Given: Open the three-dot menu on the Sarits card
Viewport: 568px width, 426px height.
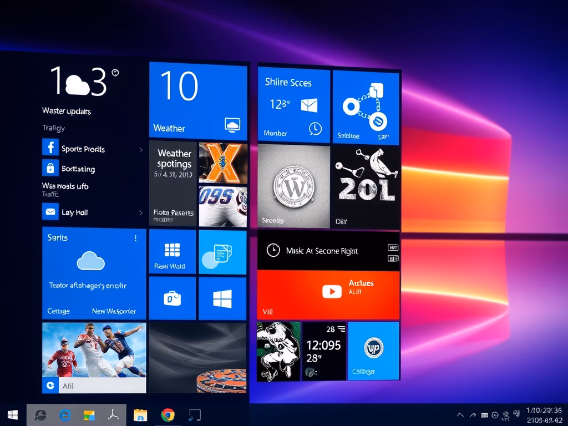Looking at the screenshot, I should tap(136, 237).
